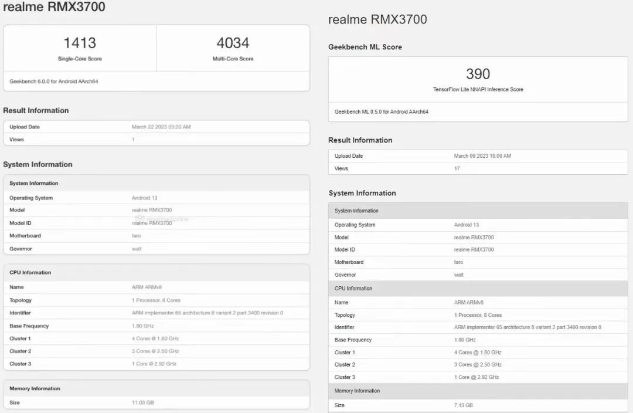The height and width of the screenshot is (413, 633).
Task: Click right panel Topology '1 Processor, 8 Cores'
Action: [x=478, y=315]
